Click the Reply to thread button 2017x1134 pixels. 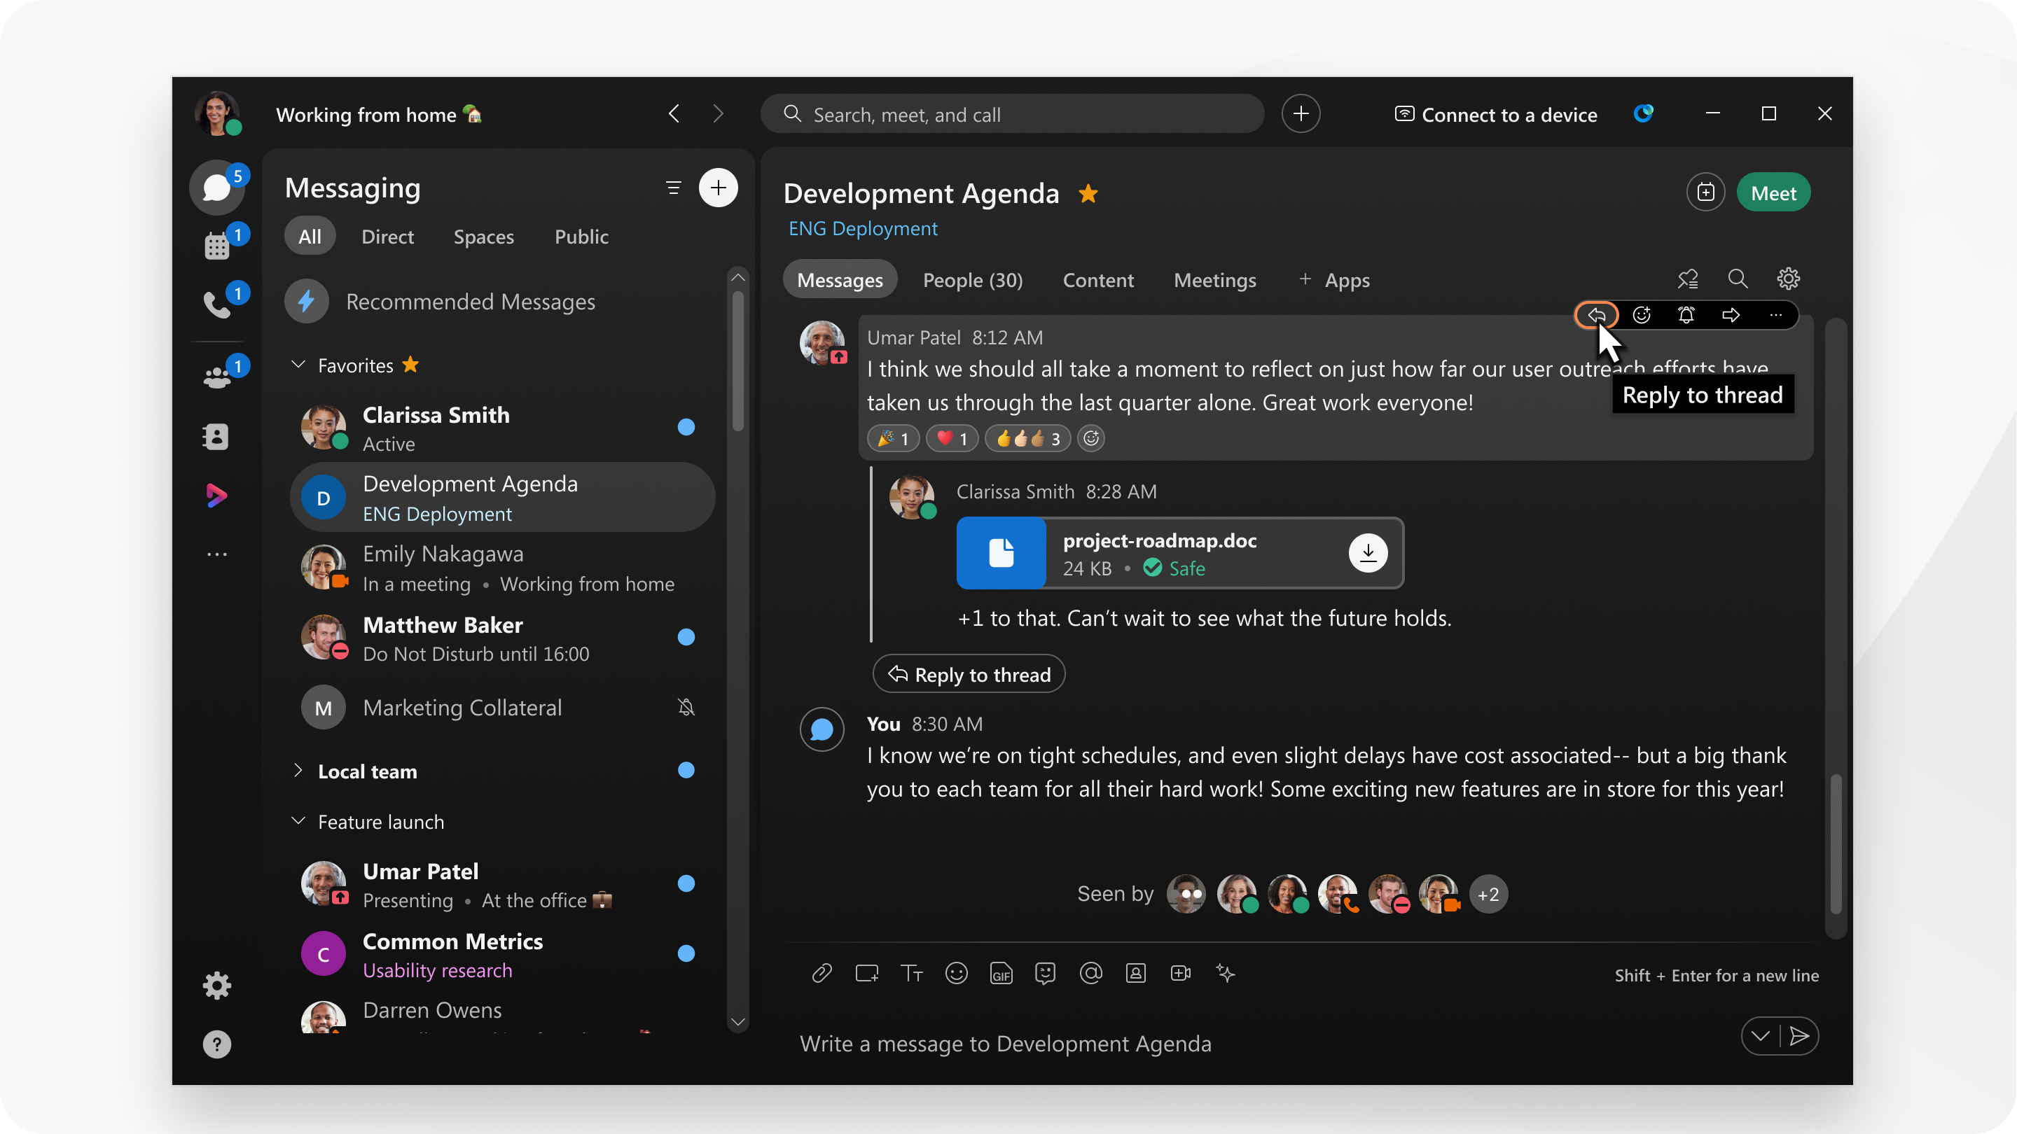pyautogui.click(x=1597, y=316)
